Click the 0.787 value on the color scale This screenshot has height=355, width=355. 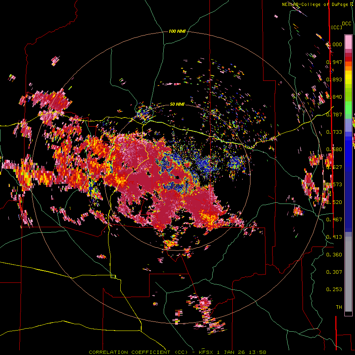coord(334,114)
